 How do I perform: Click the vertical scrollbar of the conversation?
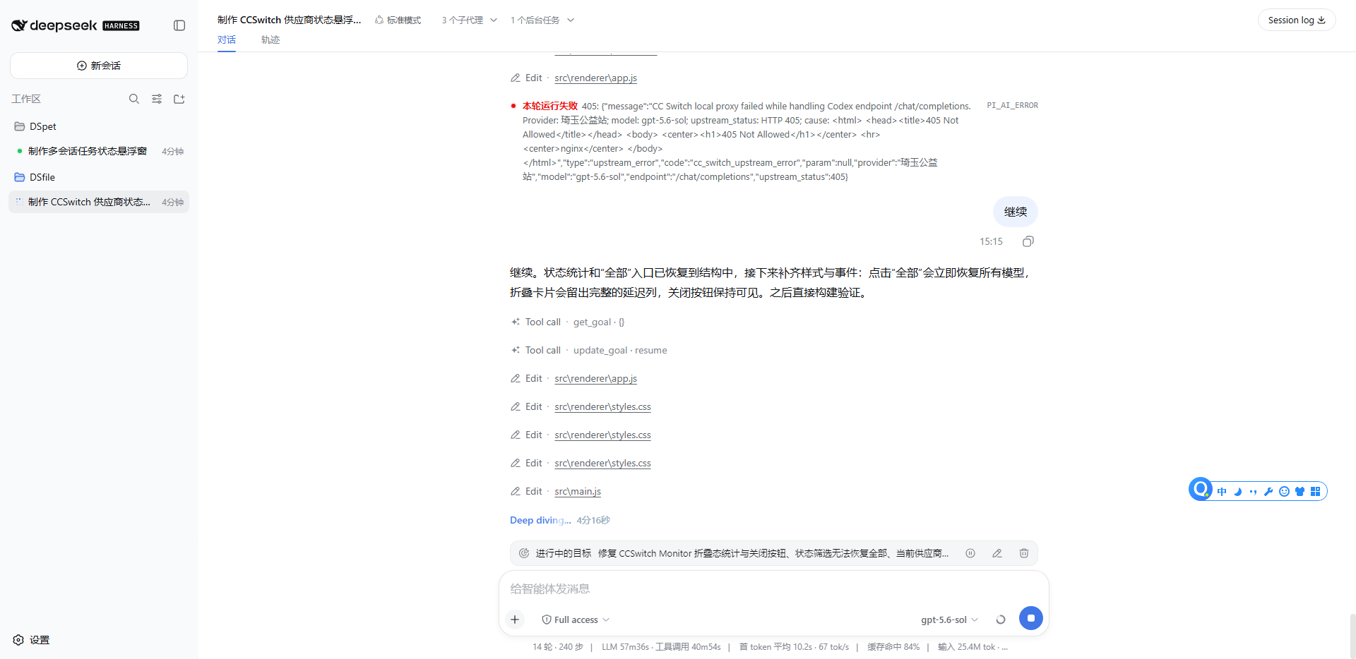point(1352,635)
